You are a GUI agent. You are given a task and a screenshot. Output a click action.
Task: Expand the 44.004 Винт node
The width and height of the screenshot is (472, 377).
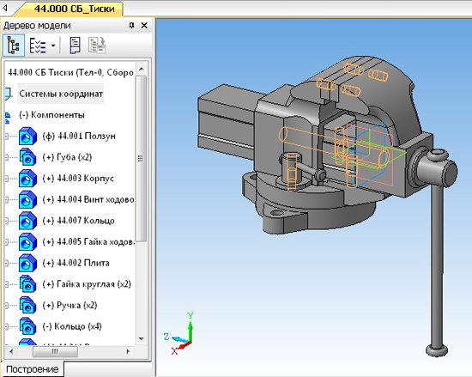click(x=7, y=199)
